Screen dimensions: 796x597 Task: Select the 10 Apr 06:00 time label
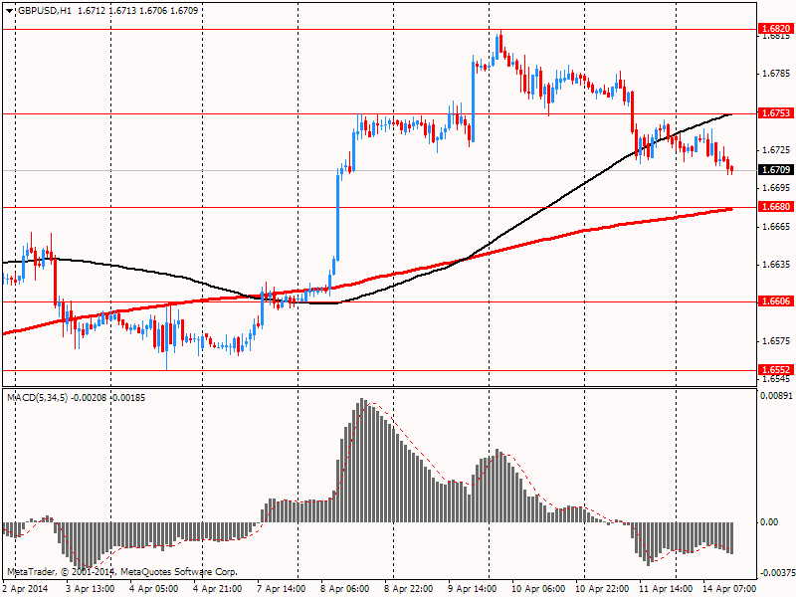click(x=538, y=589)
